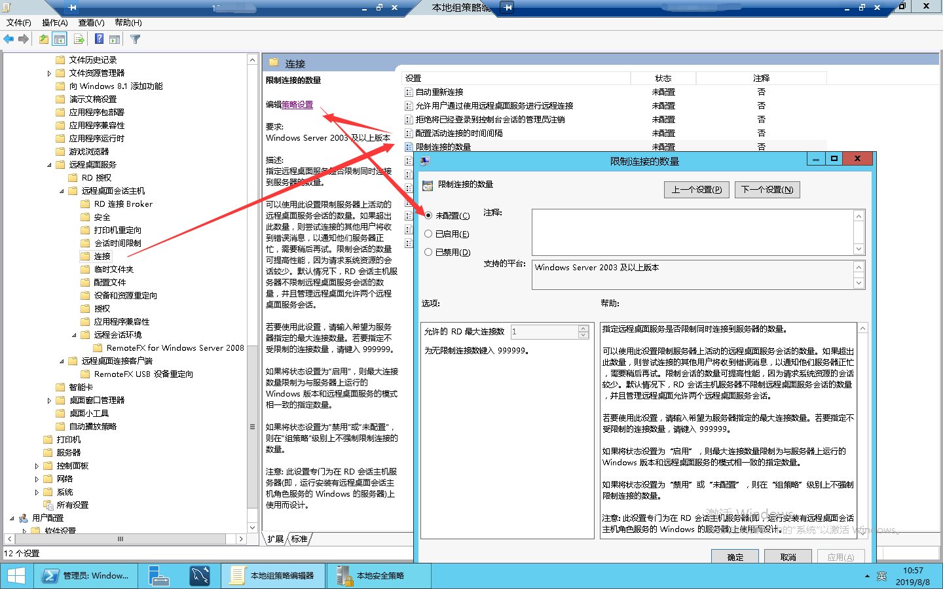
Task: Click the 用户配置 user icon in tree
Action: coord(24,518)
